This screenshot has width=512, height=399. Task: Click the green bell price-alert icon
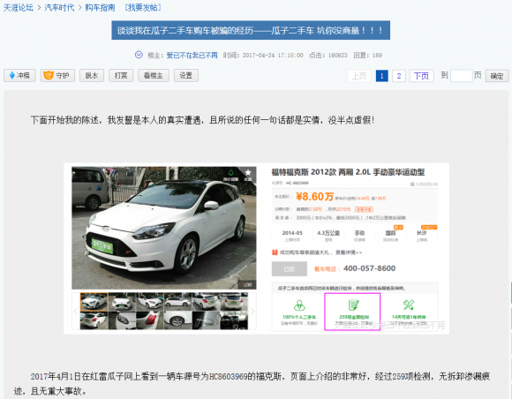pyautogui.click(x=231, y=172)
